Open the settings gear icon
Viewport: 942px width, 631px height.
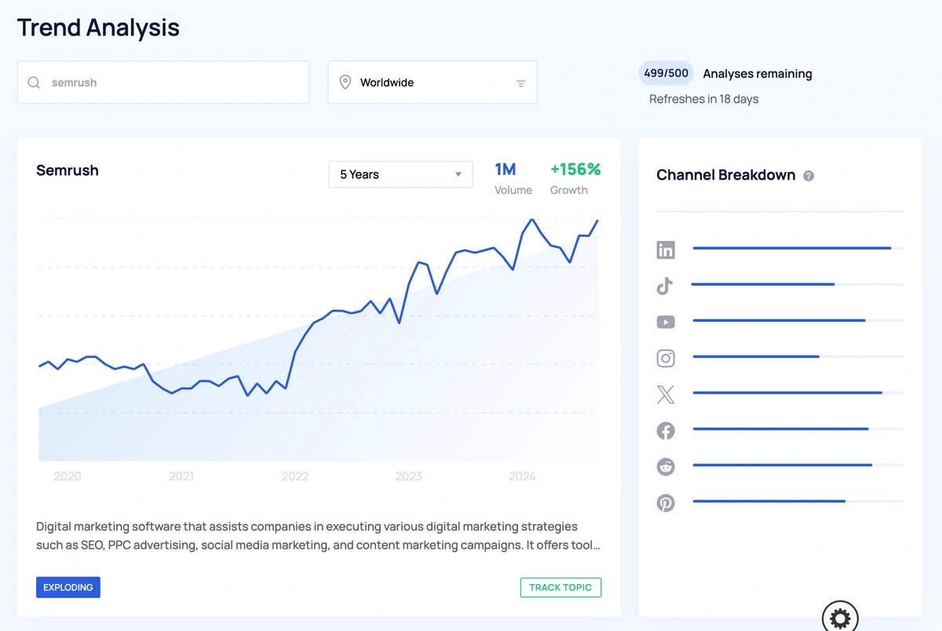tap(840, 618)
